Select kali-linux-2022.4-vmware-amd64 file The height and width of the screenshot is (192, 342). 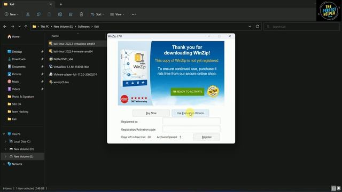pos(73,51)
